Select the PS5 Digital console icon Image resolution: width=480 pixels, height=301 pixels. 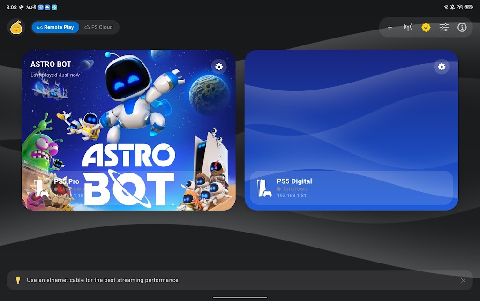click(x=264, y=188)
